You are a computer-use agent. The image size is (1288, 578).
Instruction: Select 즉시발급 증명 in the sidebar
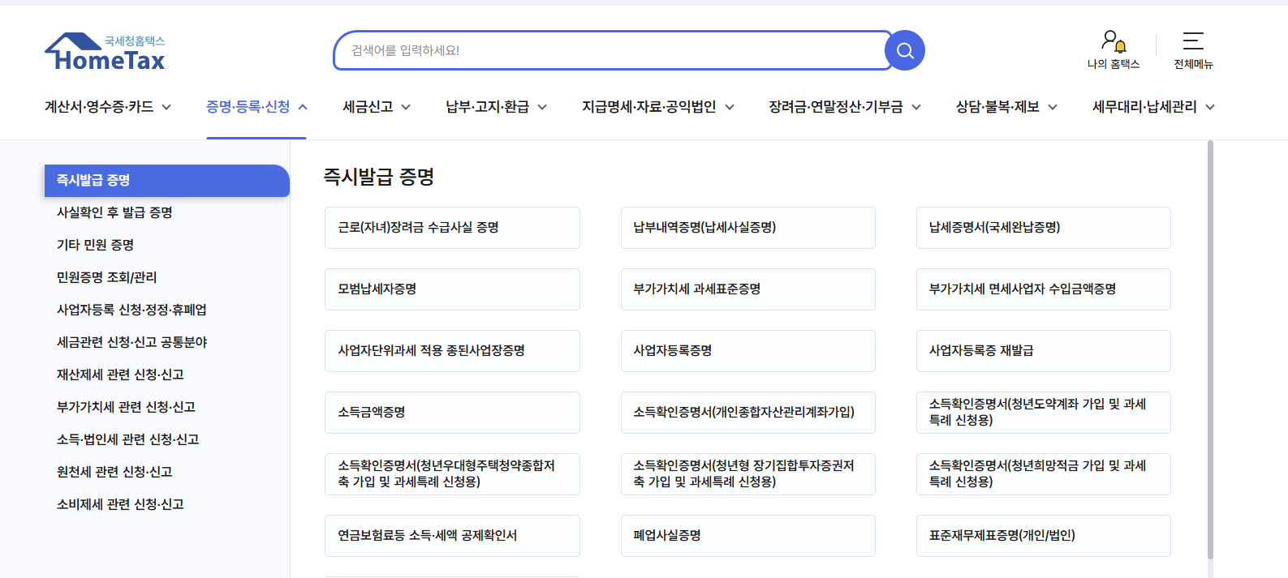tap(167, 181)
